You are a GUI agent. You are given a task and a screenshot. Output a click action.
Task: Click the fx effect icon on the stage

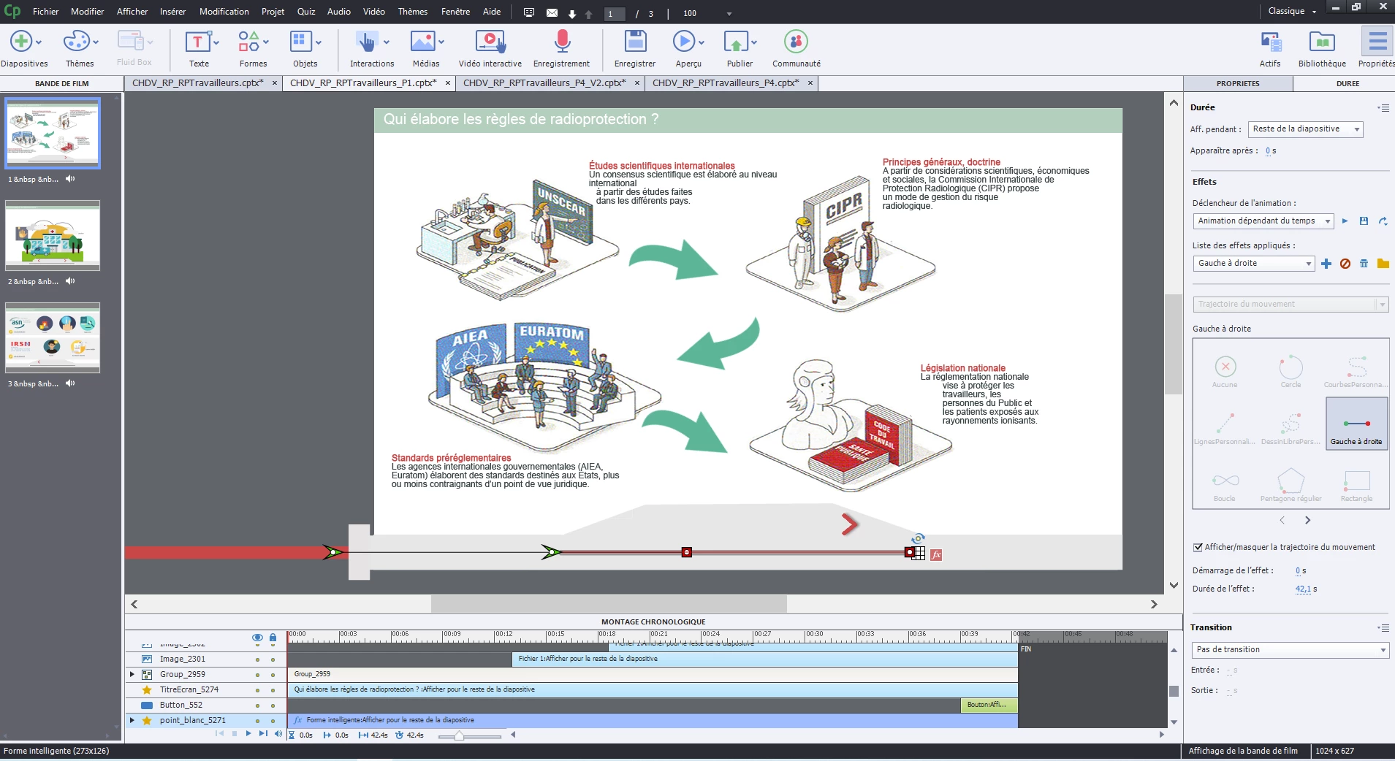pyautogui.click(x=936, y=555)
